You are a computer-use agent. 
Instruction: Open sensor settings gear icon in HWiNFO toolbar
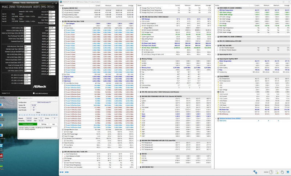pyautogui.click(x=282, y=172)
